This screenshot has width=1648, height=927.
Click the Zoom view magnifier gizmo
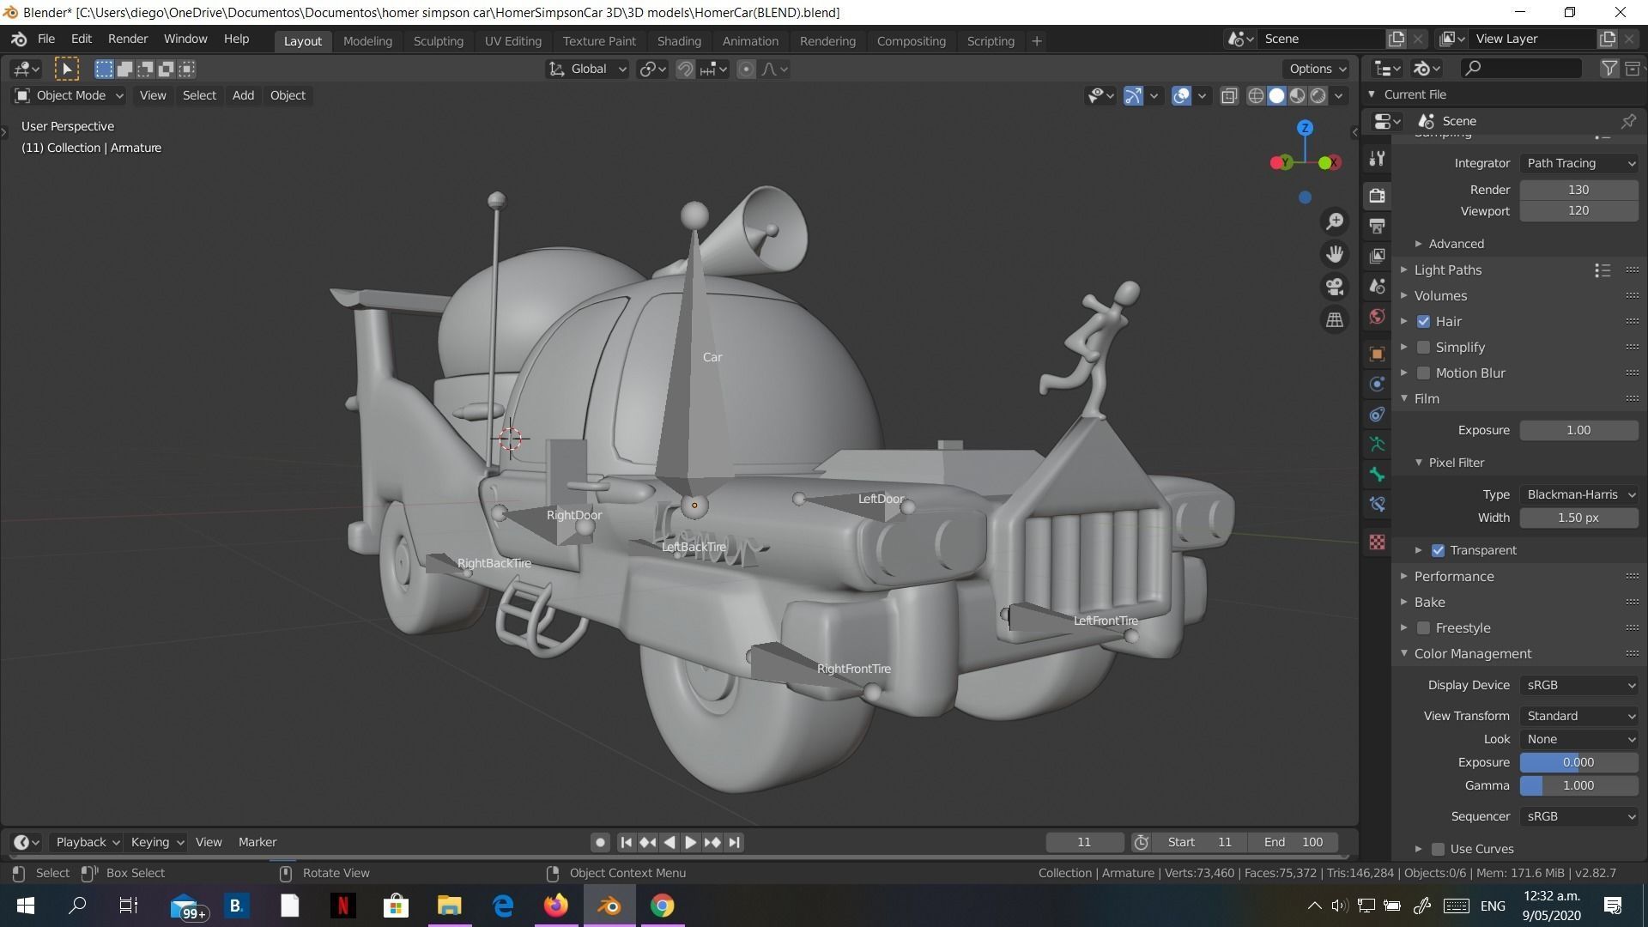click(1335, 221)
